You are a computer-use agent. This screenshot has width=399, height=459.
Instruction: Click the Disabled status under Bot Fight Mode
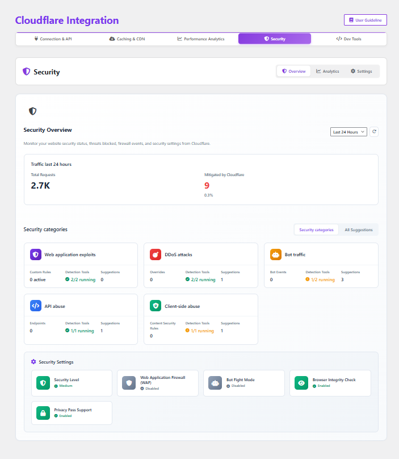[x=238, y=386]
